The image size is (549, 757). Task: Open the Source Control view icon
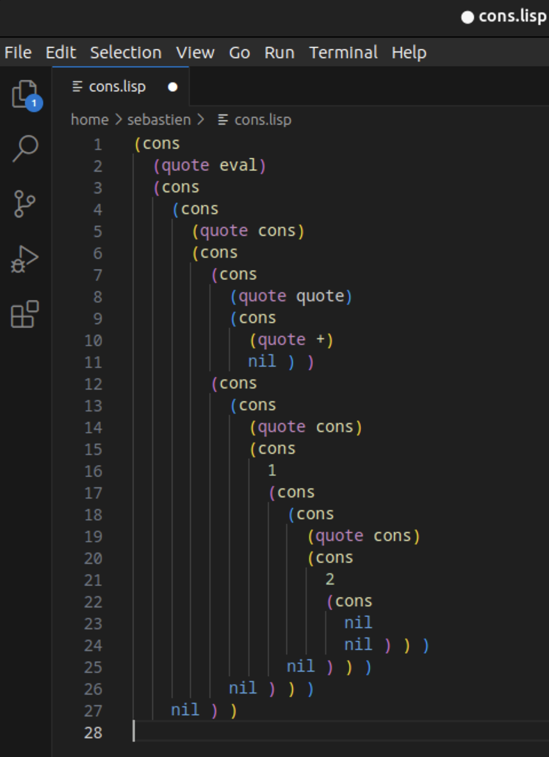pos(25,204)
